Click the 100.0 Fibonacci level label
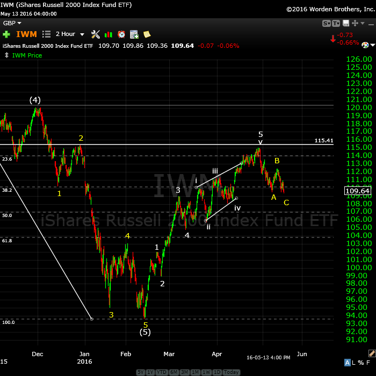This screenshot has width=376, height=376. (8, 322)
